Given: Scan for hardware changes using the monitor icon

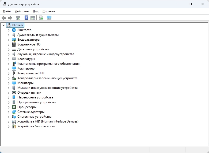Looking at the screenshot, I should point(49,18).
